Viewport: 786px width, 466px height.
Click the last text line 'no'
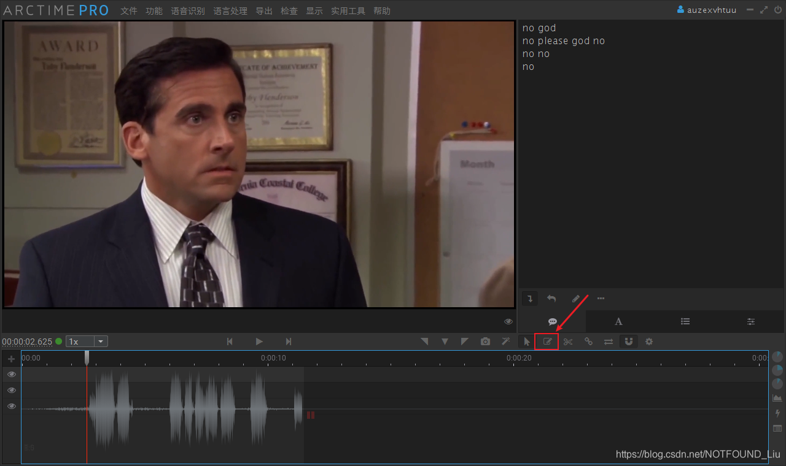coord(528,66)
